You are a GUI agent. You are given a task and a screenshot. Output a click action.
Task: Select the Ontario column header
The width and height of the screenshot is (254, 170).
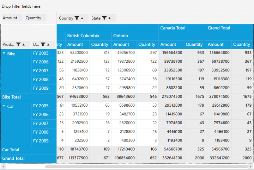pos(121,36)
